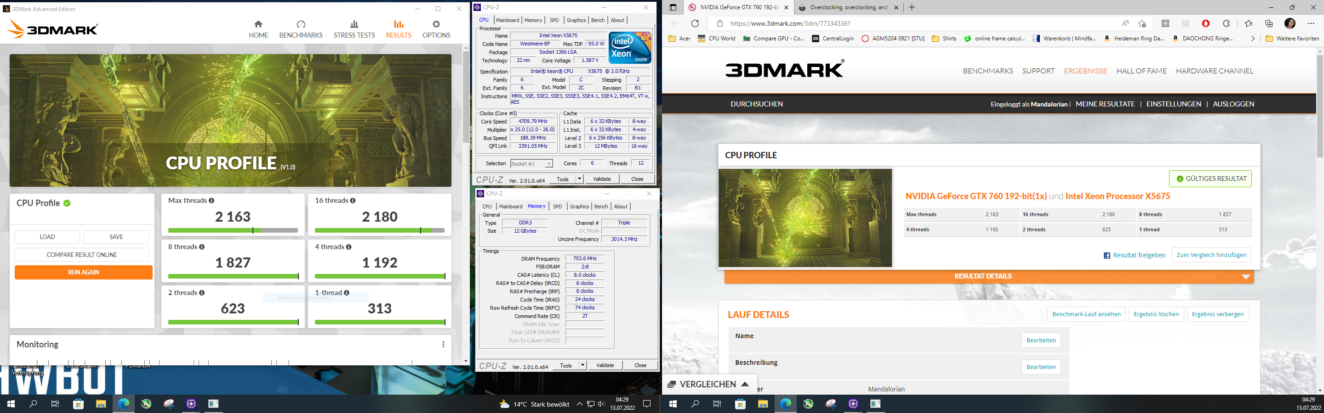The width and height of the screenshot is (1324, 413).
Task: Expand the VERGLEICHEN panel at bottom
Action: coord(708,384)
